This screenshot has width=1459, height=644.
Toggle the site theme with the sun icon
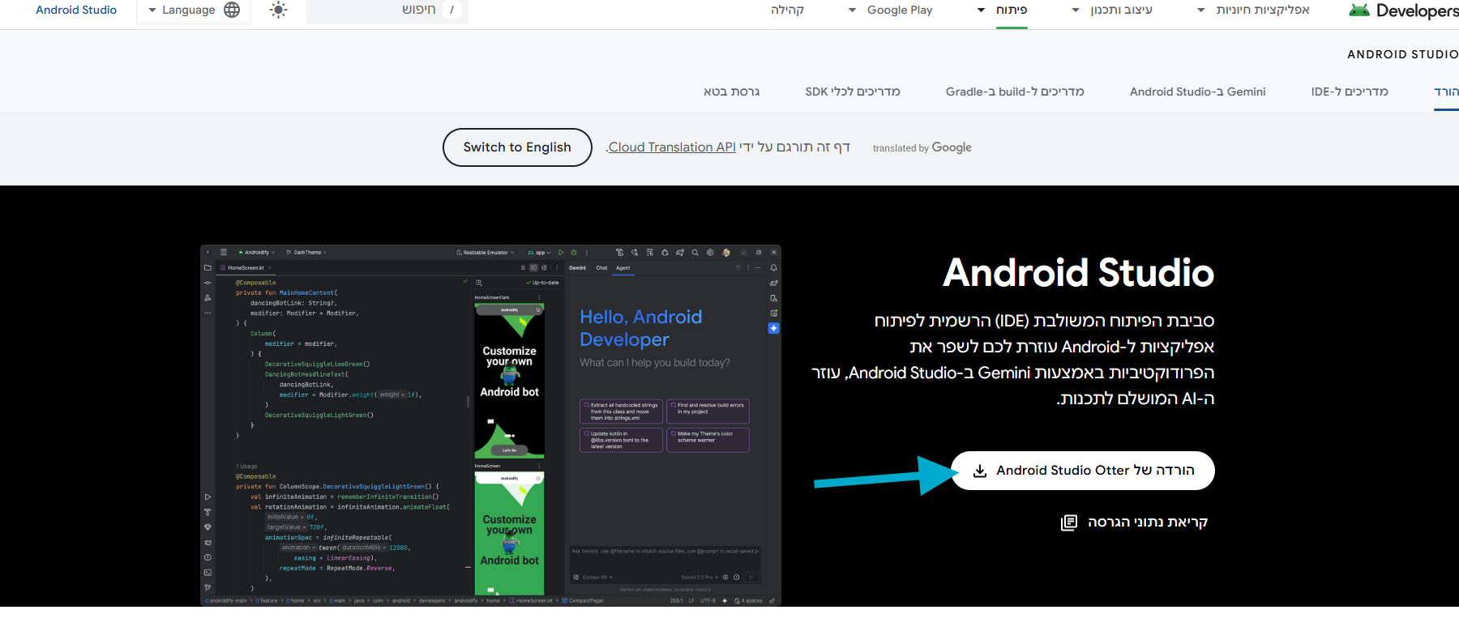(278, 10)
